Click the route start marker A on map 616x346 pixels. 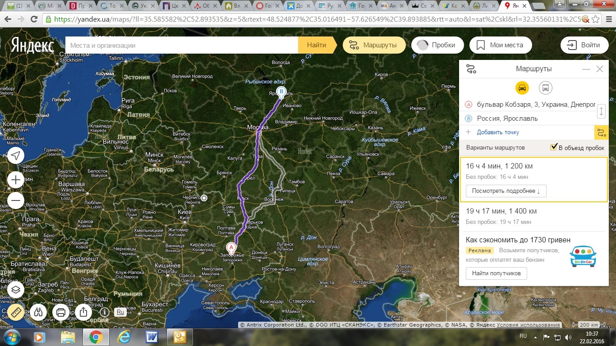[231, 248]
